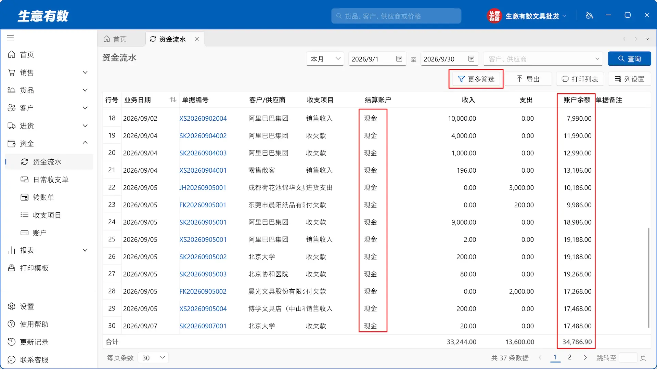Viewport: 657px width, 369px height.
Task: Click the end date calendar icon
Action: tap(471, 59)
